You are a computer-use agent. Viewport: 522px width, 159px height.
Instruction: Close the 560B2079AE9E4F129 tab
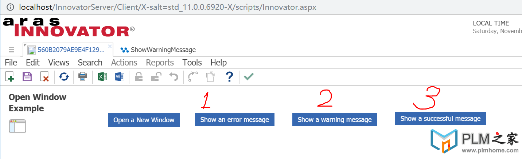(x=110, y=46)
